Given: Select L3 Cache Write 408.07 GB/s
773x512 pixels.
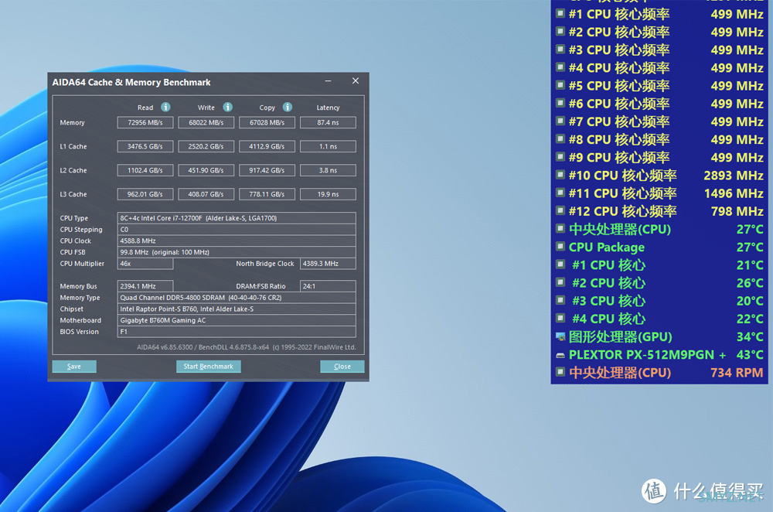Looking at the screenshot, I should [x=206, y=194].
